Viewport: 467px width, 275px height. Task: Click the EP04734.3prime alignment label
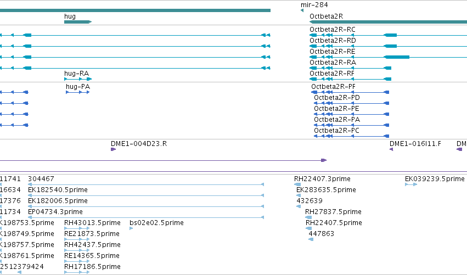[x=55, y=212]
